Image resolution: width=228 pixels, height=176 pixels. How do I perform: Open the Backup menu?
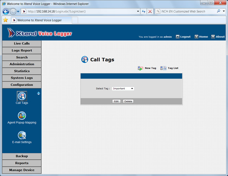22,156
